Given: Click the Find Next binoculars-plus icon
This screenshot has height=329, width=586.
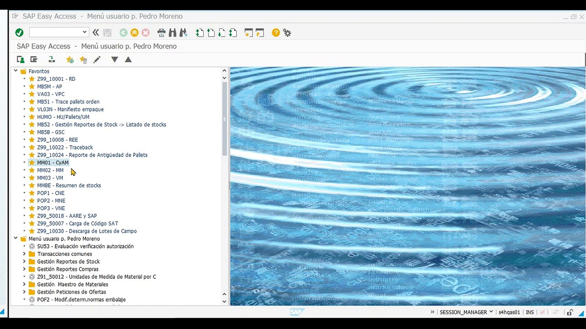Looking at the screenshot, I should (183, 32).
